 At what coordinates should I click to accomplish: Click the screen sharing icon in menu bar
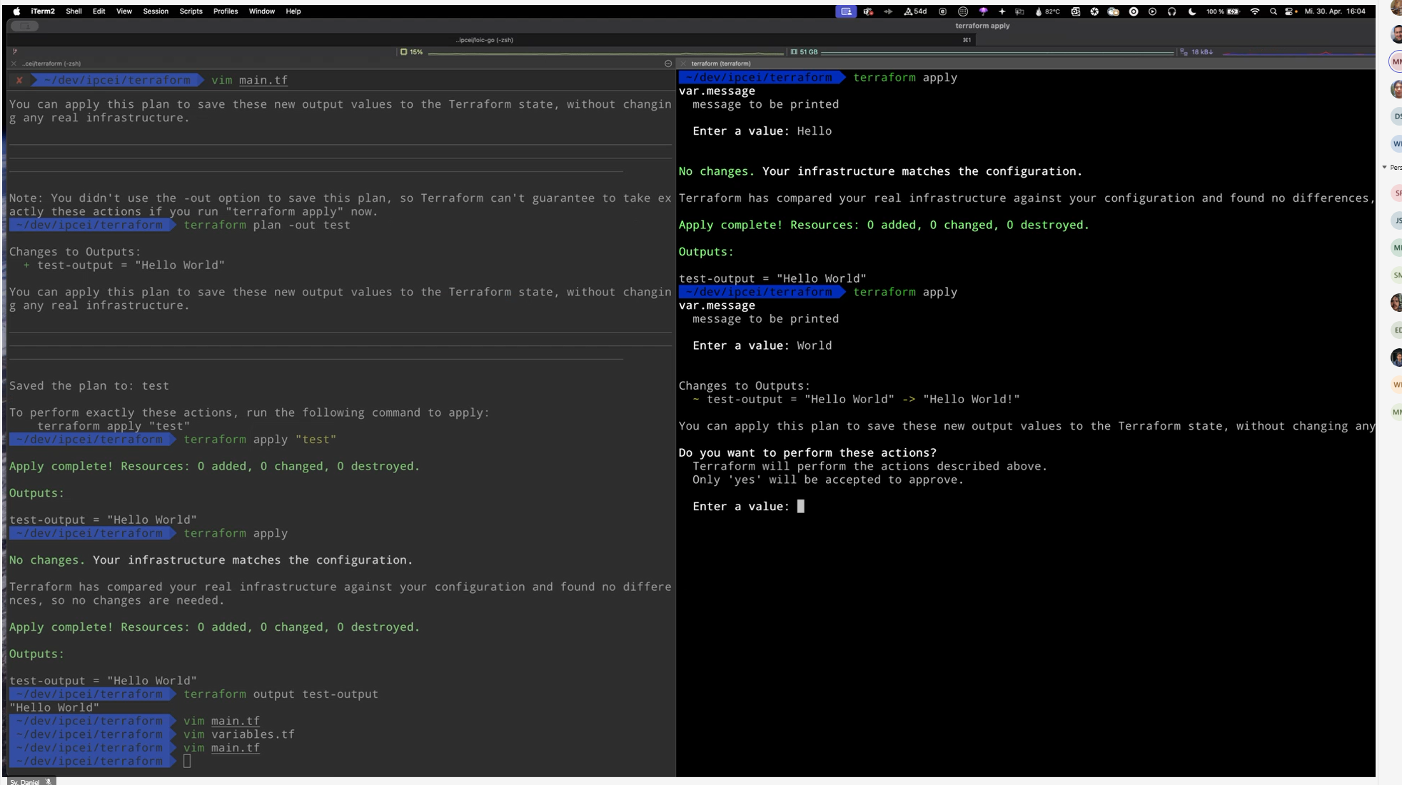click(846, 11)
